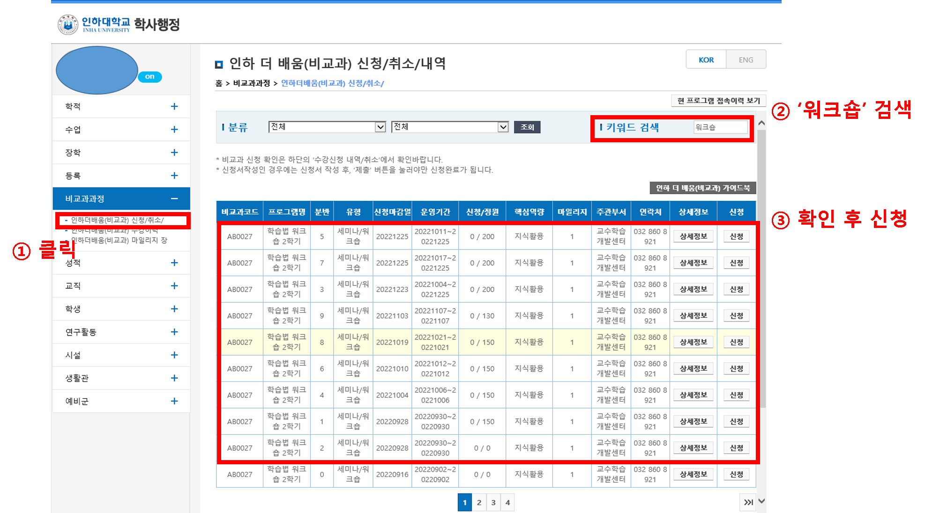Select the 20221019 deadline cell

click(392, 342)
